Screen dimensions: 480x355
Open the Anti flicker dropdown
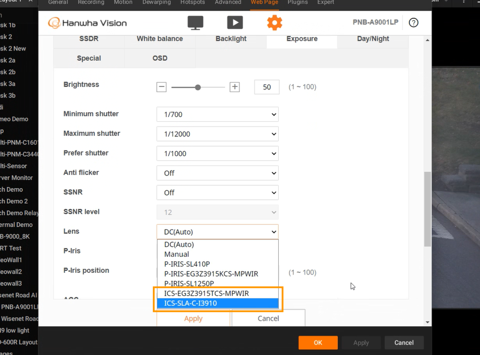point(217,173)
